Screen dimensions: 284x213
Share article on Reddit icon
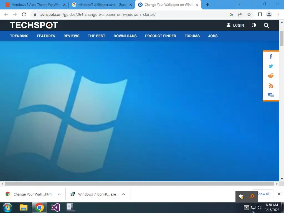(x=271, y=76)
